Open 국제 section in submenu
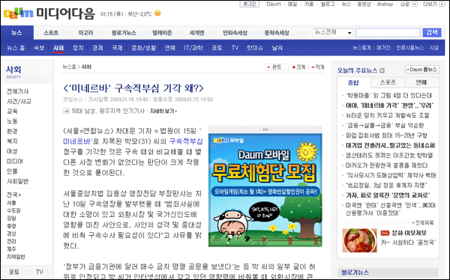The height and width of the screenshot is (280, 450). [x=117, y=48]
